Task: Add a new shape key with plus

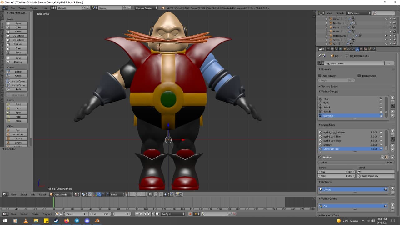Action: (x=392, y=131)
